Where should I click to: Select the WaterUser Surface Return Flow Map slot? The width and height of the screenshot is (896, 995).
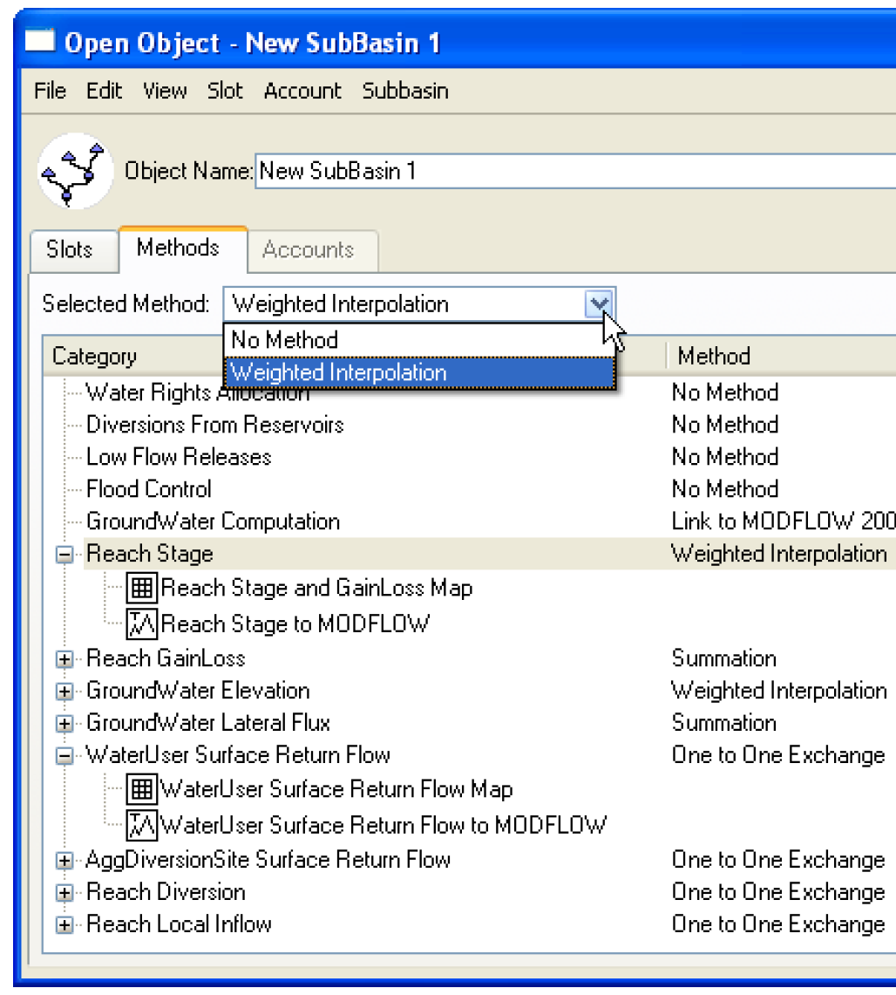click(336, 789)
